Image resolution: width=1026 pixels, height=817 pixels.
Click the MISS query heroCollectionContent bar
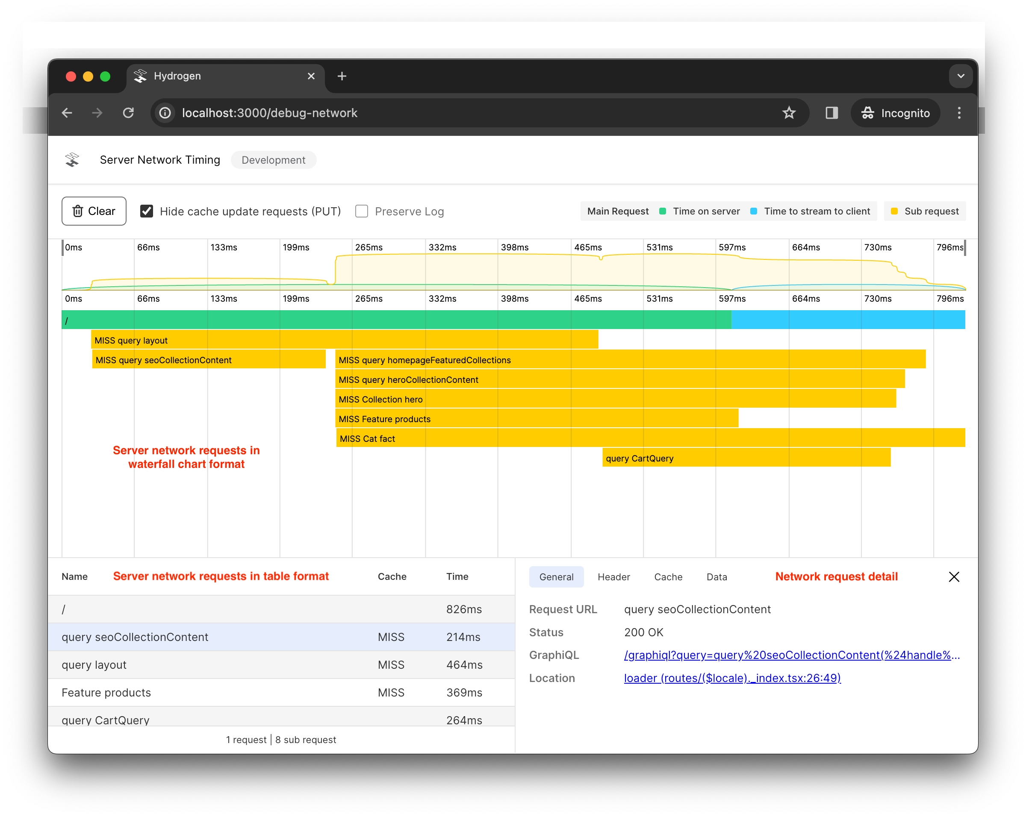(x=620, y=379)
